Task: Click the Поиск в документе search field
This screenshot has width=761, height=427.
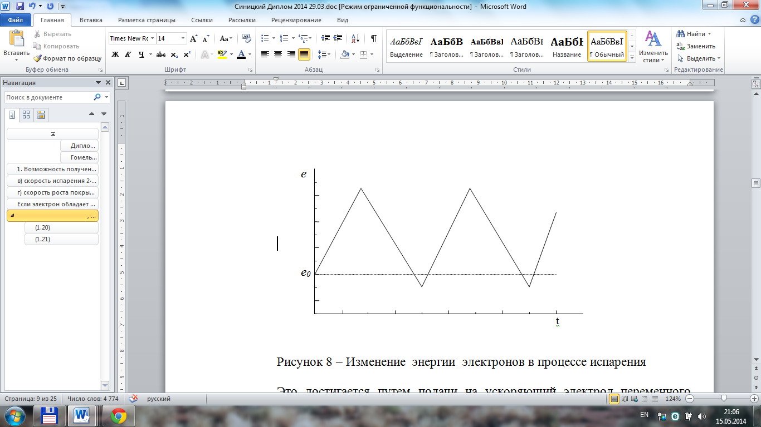Action: click(x=48, y=97)
